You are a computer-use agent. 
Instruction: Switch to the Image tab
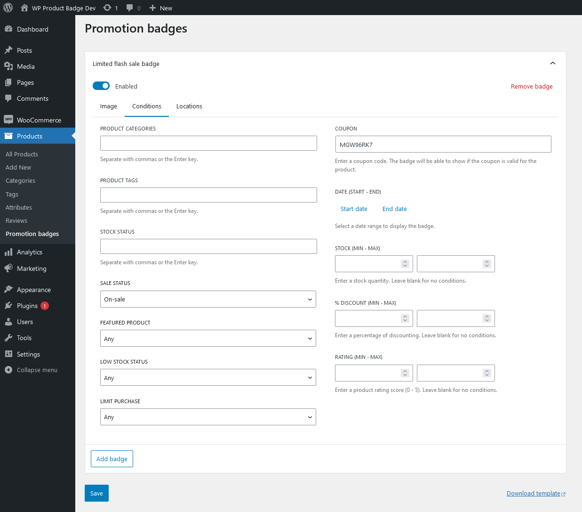108,106
